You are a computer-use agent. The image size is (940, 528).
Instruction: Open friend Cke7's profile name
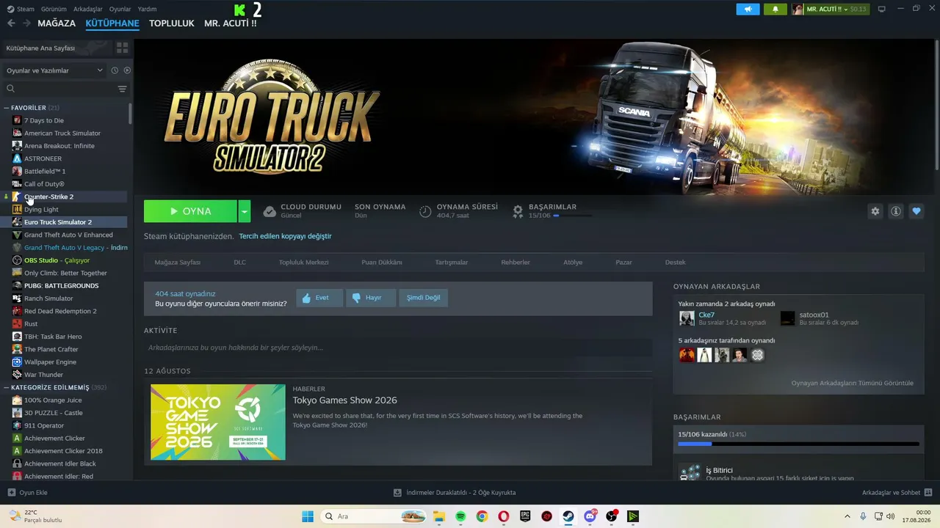[706, 315]
